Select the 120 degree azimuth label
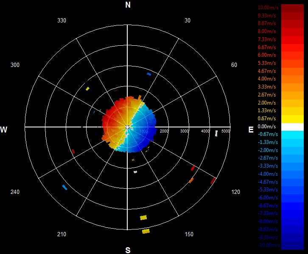The height and width of the screenshot is (254, 308). click(236, 192)
